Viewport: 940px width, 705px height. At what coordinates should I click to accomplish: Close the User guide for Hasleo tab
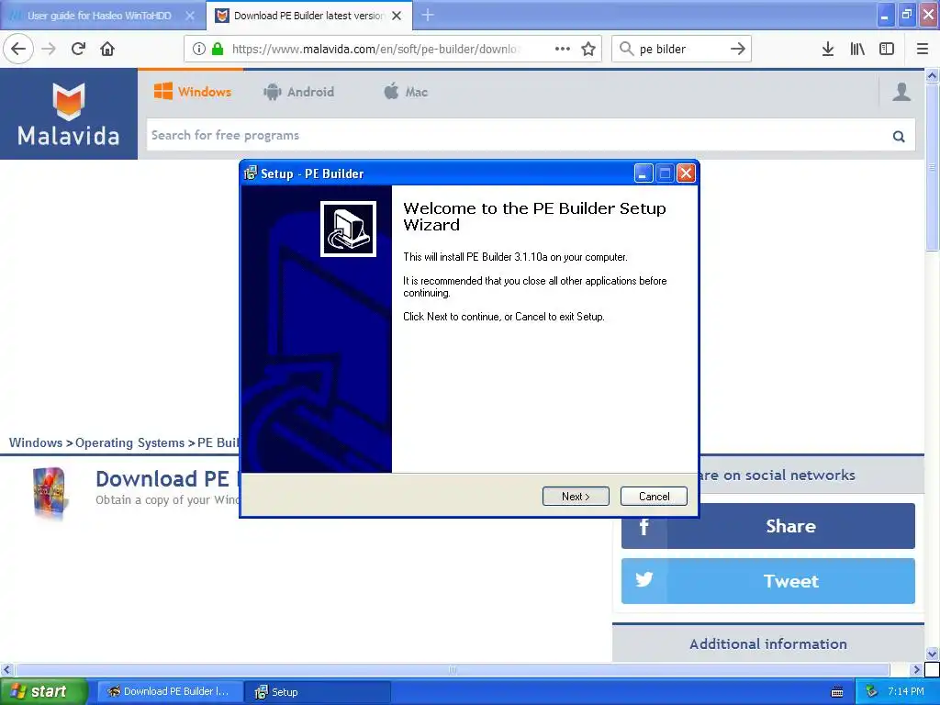click(x=190, y=17)
